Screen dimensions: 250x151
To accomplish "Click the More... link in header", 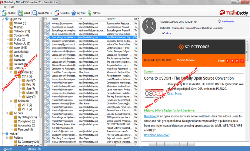I will point(169,33).
